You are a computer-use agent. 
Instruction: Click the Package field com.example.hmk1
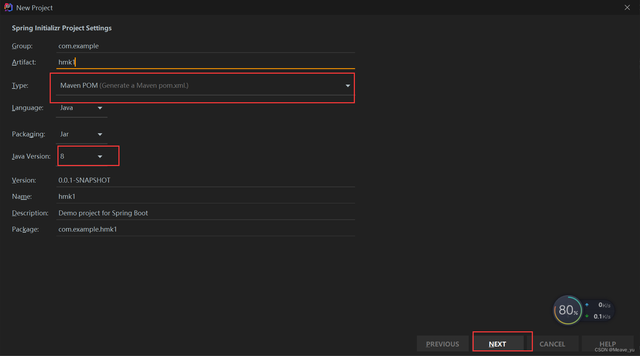[x=205, y=229]
